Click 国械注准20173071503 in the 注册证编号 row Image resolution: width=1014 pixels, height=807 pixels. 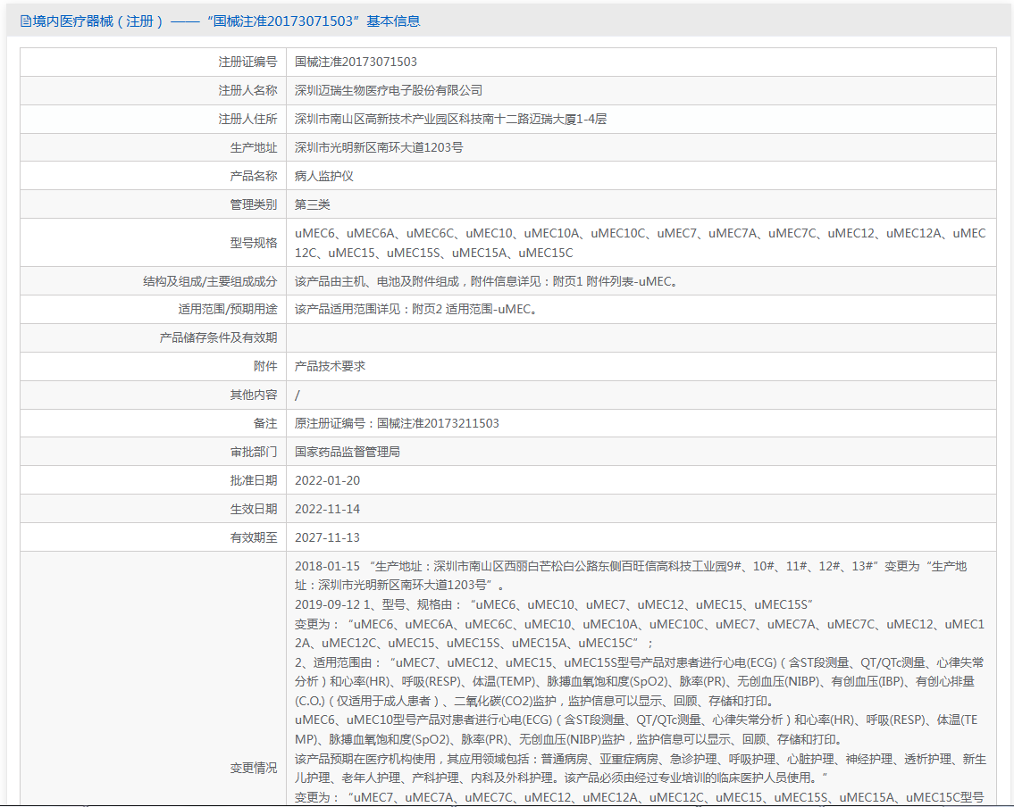pos(356,62)
